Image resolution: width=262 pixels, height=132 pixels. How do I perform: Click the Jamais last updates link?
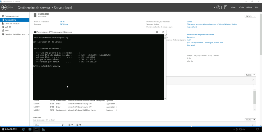(189, 22)
